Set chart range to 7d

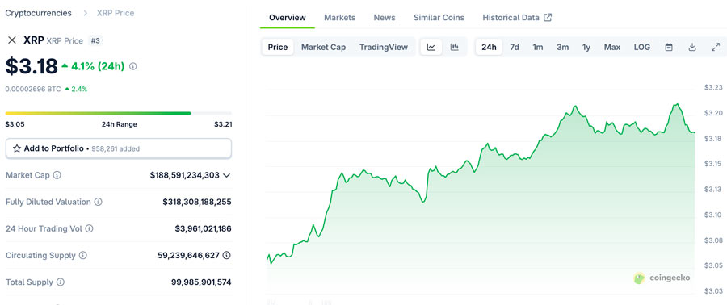click(x=515, y=48)
